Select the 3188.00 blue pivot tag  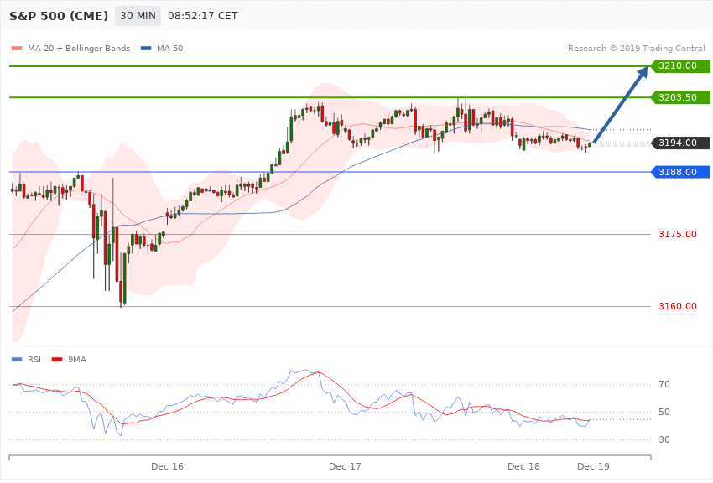(681, 172)
